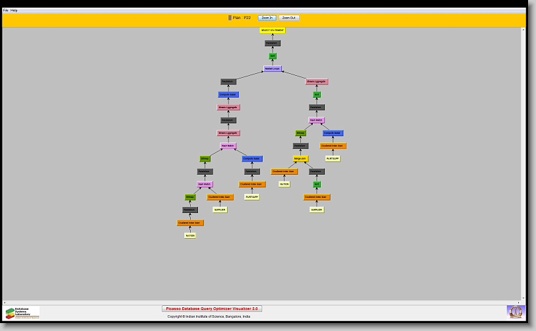Select the SUPPLIER table node on right branch
The image size is (536, 331).
click(x=316, y=210)
